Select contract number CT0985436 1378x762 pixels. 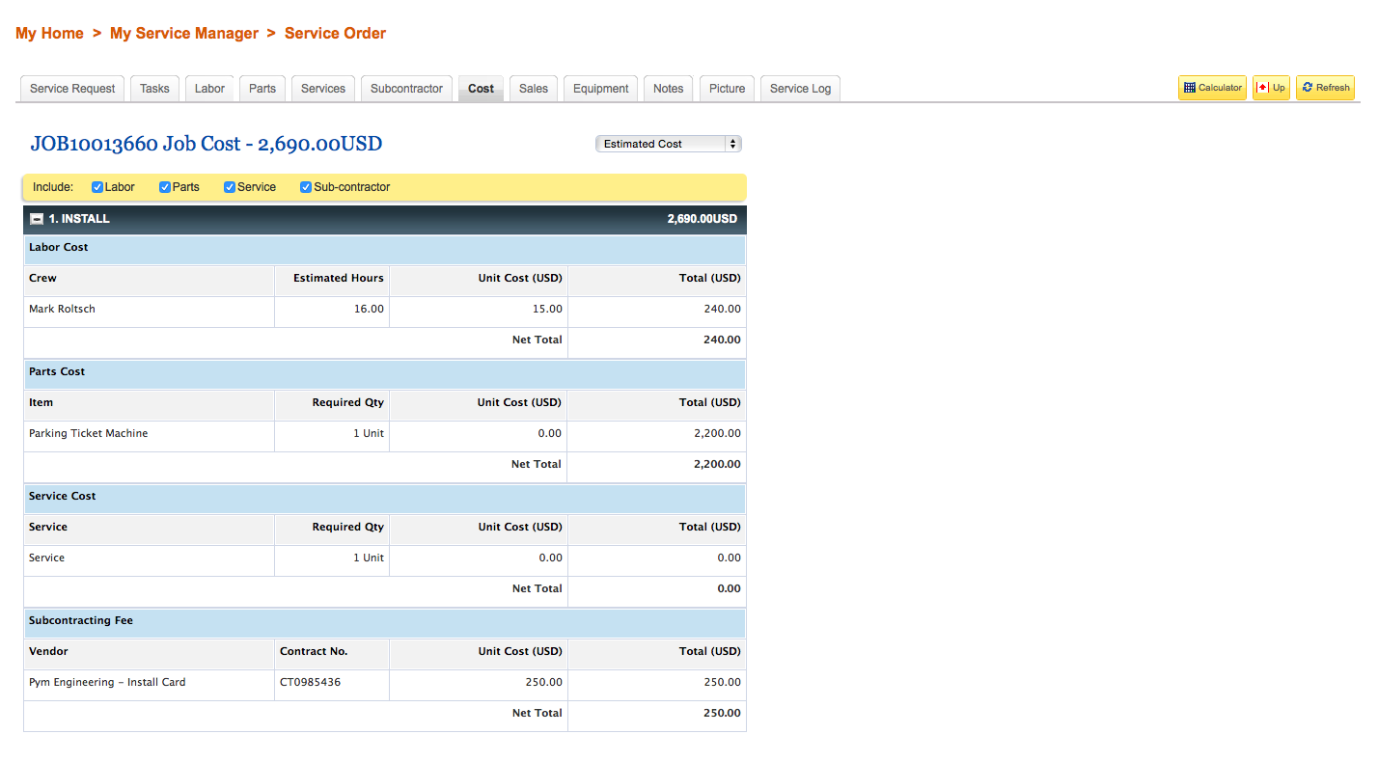310,682
